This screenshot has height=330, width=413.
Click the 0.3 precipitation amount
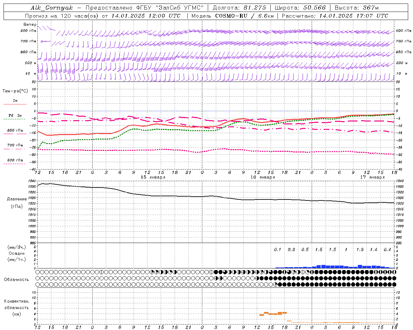point(291,250)
